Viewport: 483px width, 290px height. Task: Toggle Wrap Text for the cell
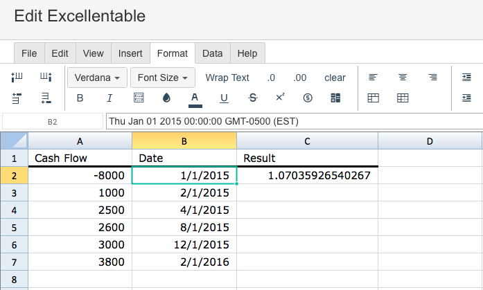227,78
